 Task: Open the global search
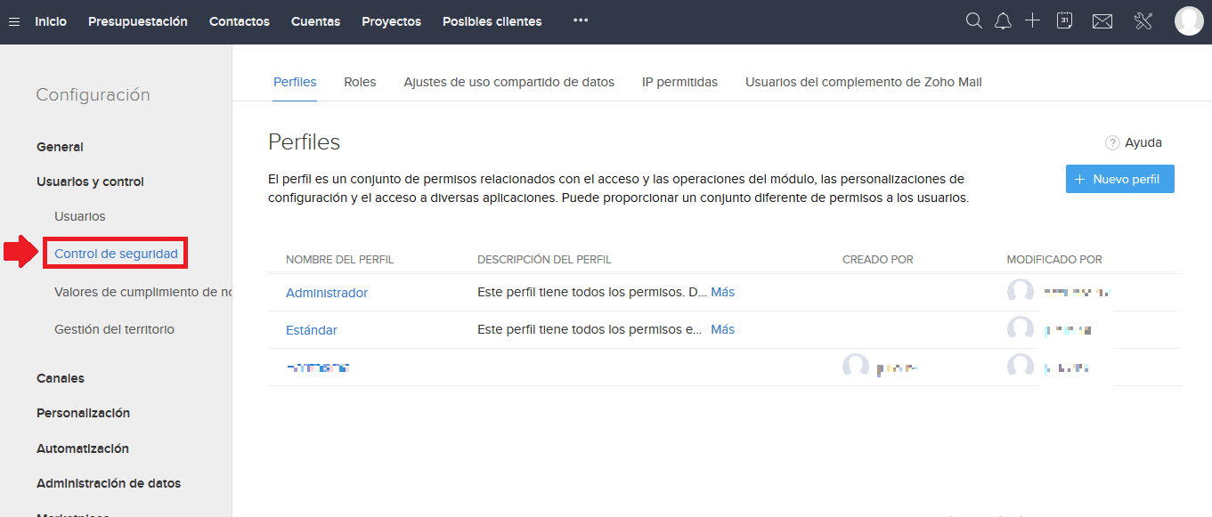click(973, 20)
